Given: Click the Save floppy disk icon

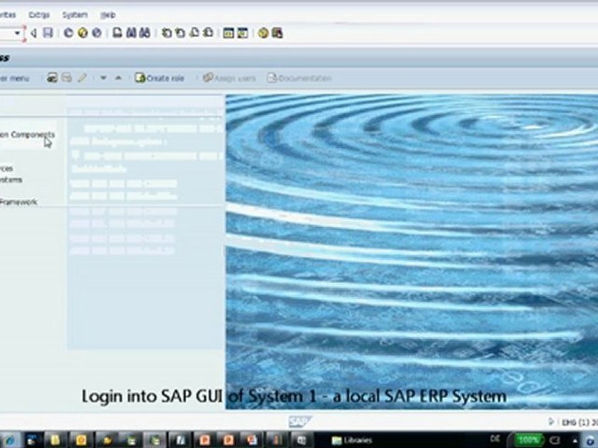Looking at the screenshot, I should [x=48, y=33].
